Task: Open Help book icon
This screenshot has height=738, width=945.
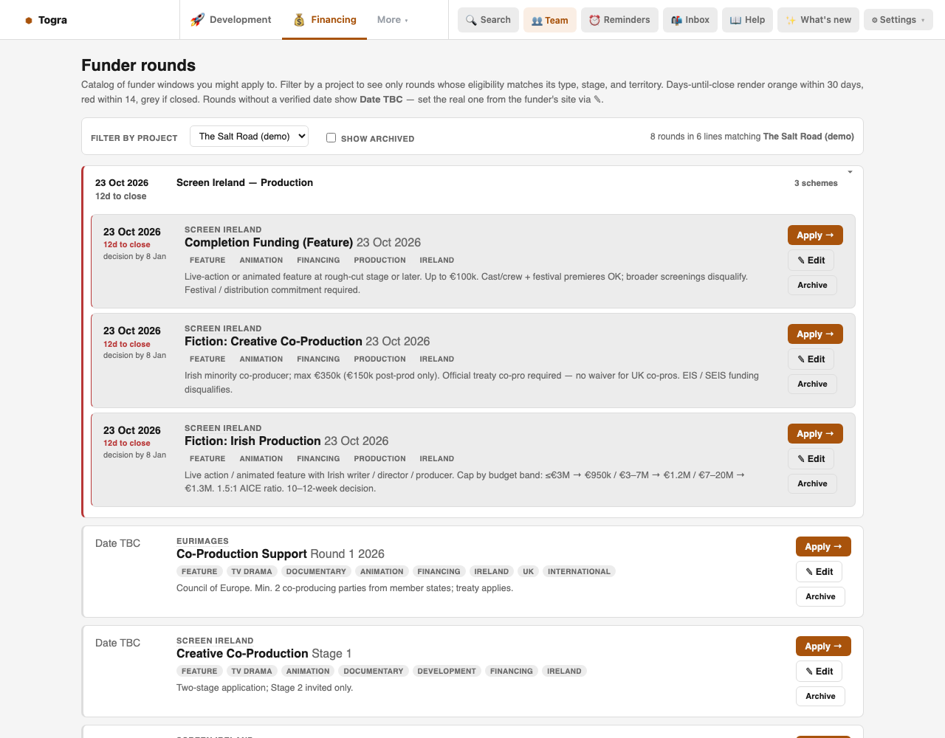Action: point(735,20)
